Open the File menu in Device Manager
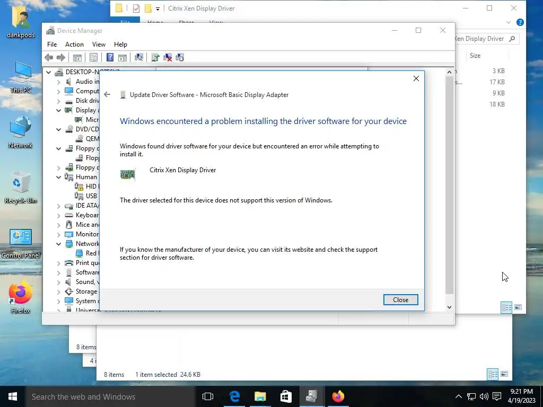This screenshot has height=407, width=543. (x=52, y=45)
